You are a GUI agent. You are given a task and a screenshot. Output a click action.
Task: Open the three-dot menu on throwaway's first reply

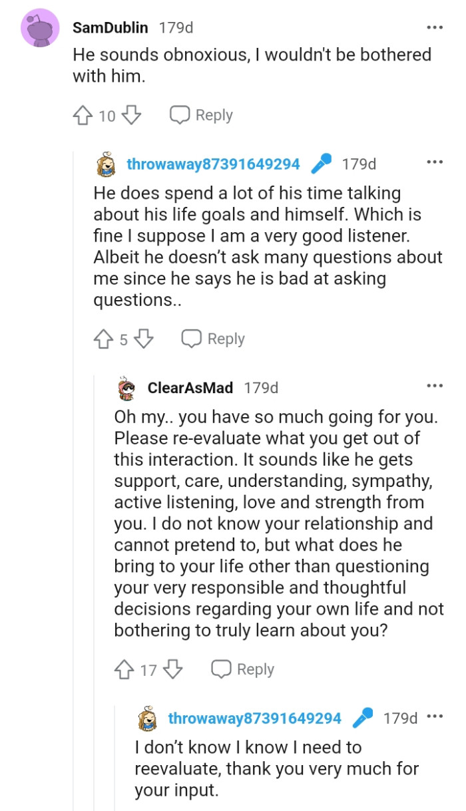pyautogui.click(x=434, y=162)
